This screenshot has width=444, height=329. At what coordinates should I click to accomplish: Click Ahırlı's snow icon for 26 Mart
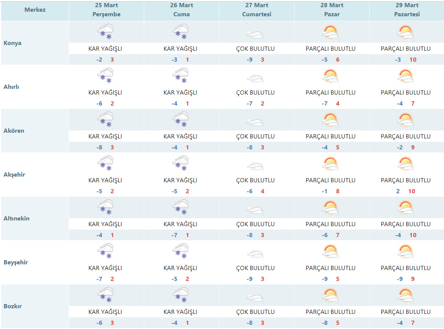(180, 76)
